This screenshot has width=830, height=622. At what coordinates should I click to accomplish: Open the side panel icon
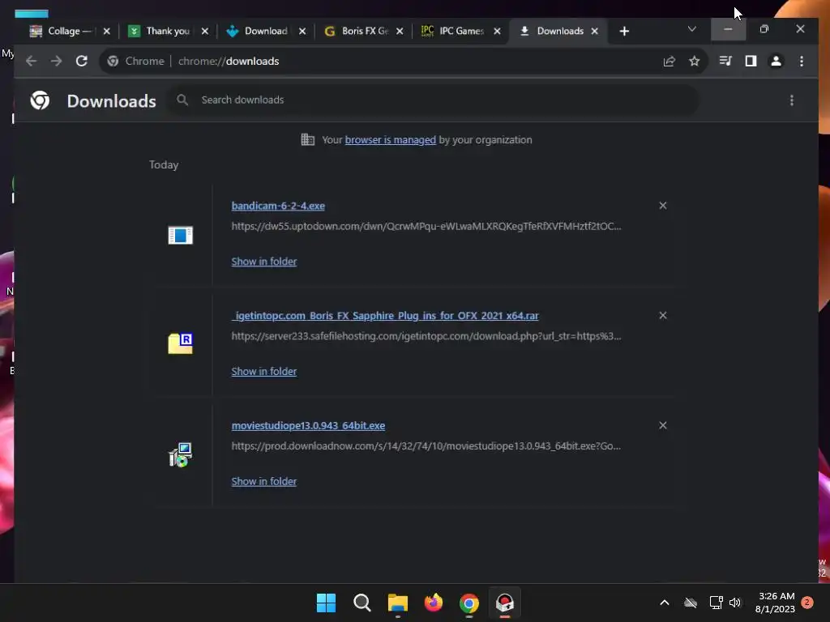[751, 62]
